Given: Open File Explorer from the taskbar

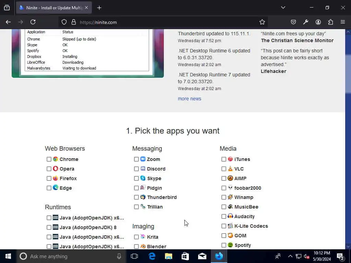Looking at the screenshot, I should 169,256.
